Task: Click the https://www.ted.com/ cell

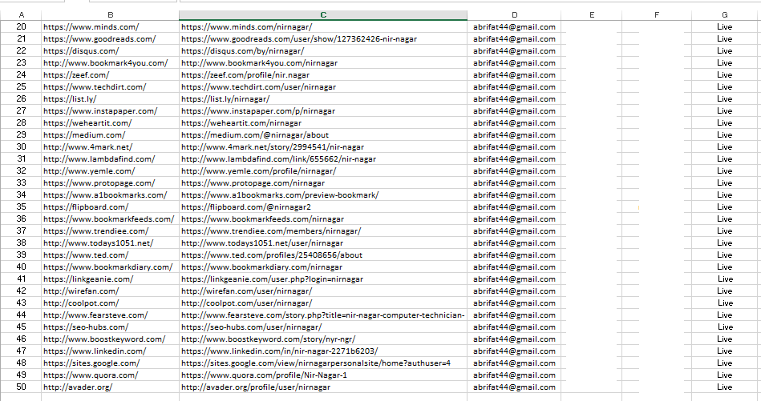Action: (109, 255)
